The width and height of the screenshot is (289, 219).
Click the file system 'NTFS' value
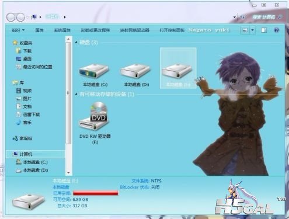(156, 181)
